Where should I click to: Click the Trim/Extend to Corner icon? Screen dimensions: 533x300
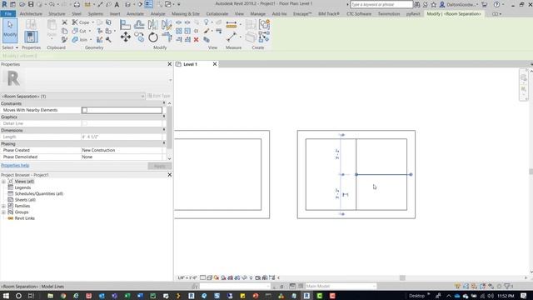[167, 37]
